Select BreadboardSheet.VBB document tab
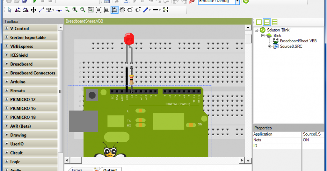327x171 pixels. pos(84,21)
